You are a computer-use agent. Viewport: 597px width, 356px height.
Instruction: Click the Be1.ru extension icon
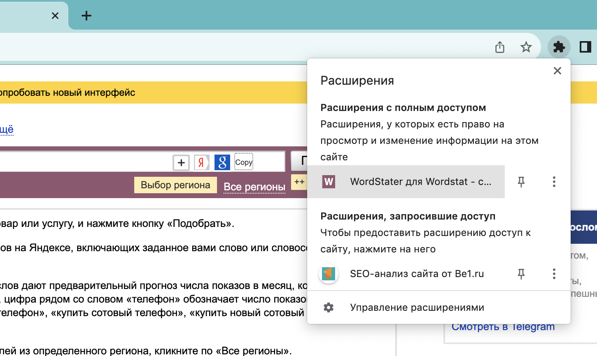(x=329, y=274)
